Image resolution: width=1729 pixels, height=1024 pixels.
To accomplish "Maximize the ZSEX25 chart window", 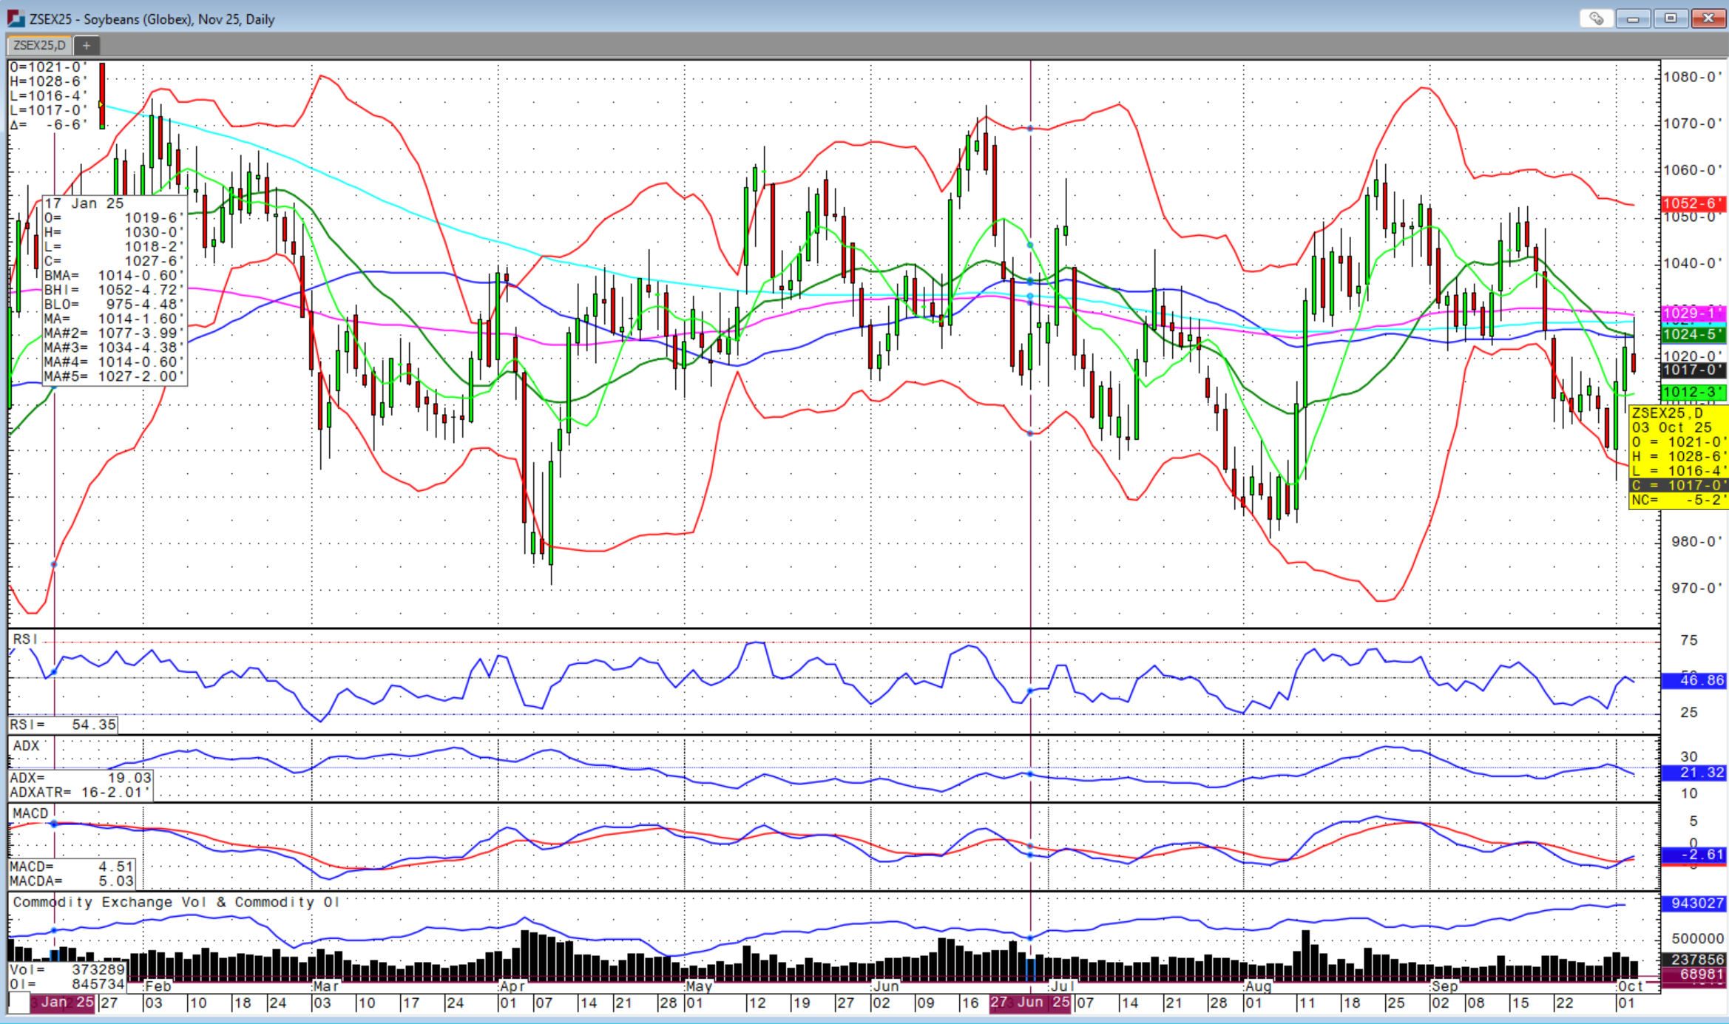I will click(x=1671, y=18).
